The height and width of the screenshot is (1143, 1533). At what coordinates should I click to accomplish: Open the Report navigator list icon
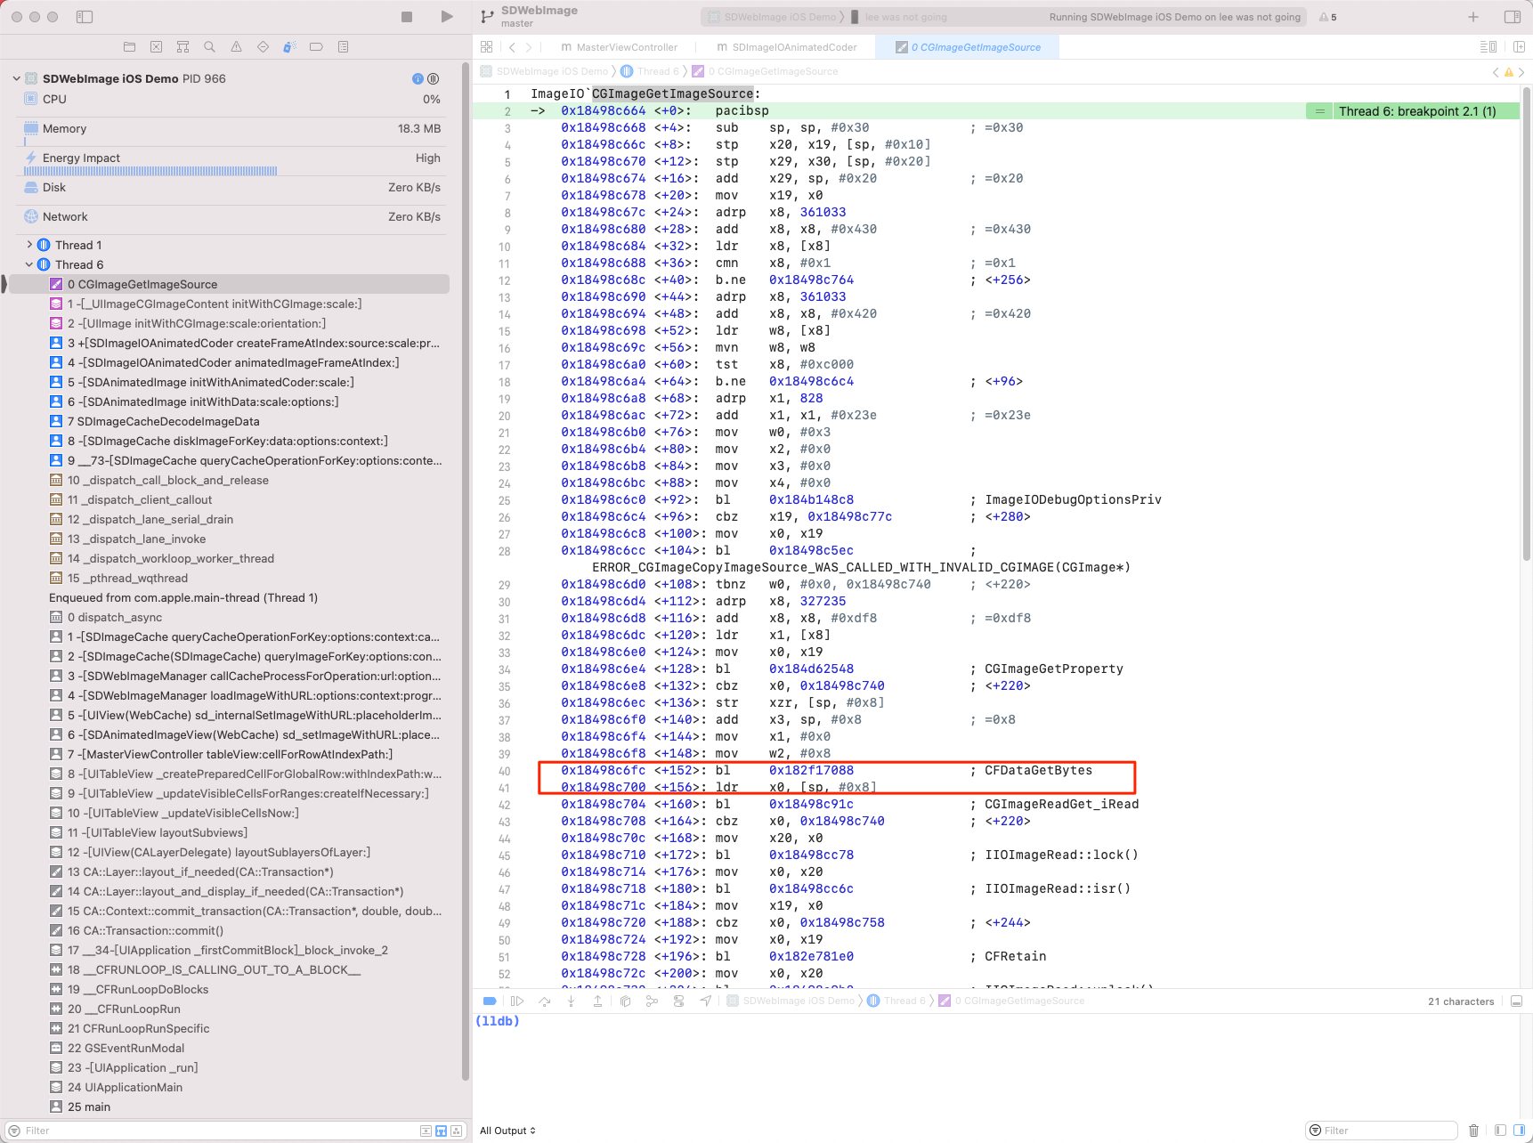343,46
